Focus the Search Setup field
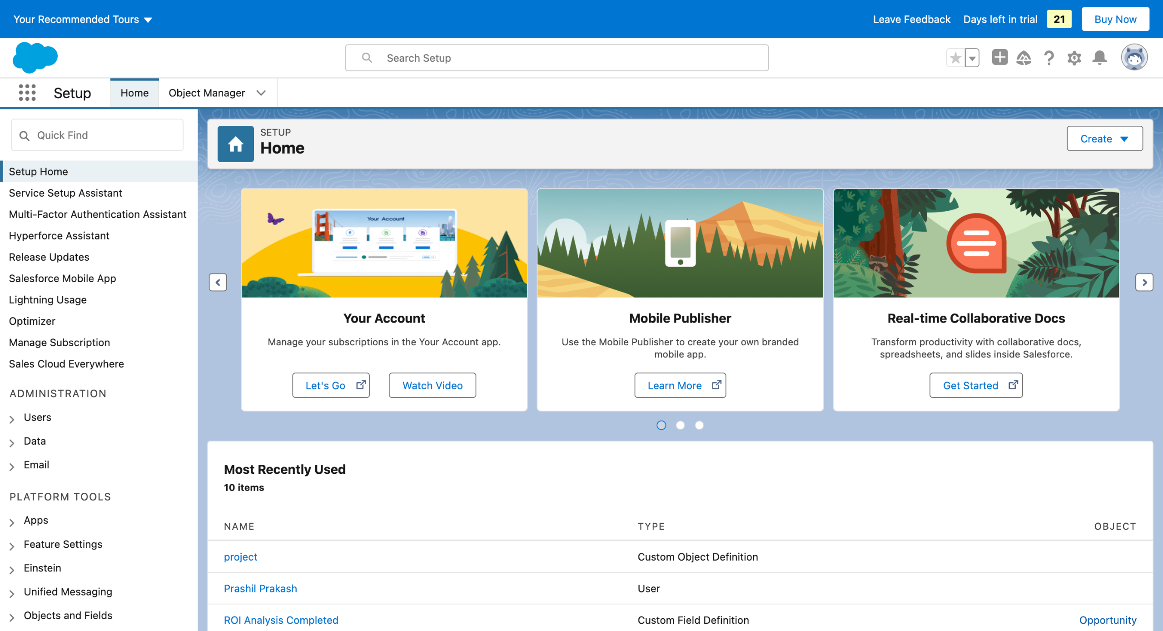 click(557, 58)
